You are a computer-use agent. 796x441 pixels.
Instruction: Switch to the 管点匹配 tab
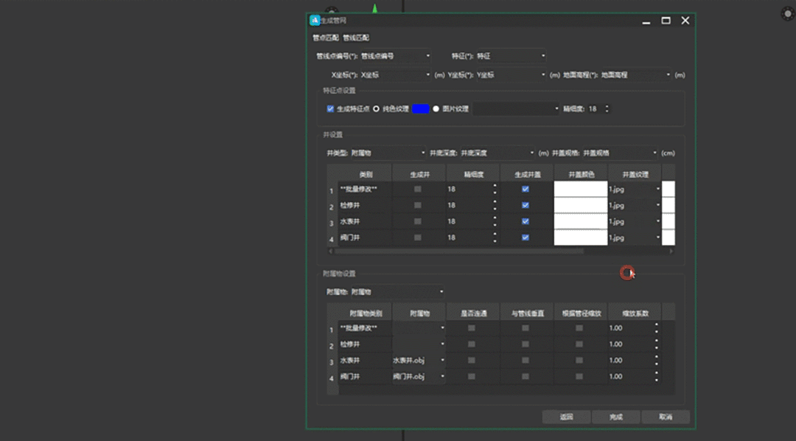click(x=326, y=38)
